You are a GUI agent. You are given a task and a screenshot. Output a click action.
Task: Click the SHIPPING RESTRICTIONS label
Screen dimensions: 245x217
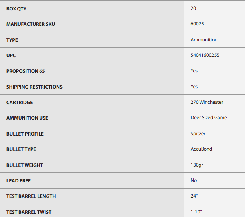[x=34, y=87]
